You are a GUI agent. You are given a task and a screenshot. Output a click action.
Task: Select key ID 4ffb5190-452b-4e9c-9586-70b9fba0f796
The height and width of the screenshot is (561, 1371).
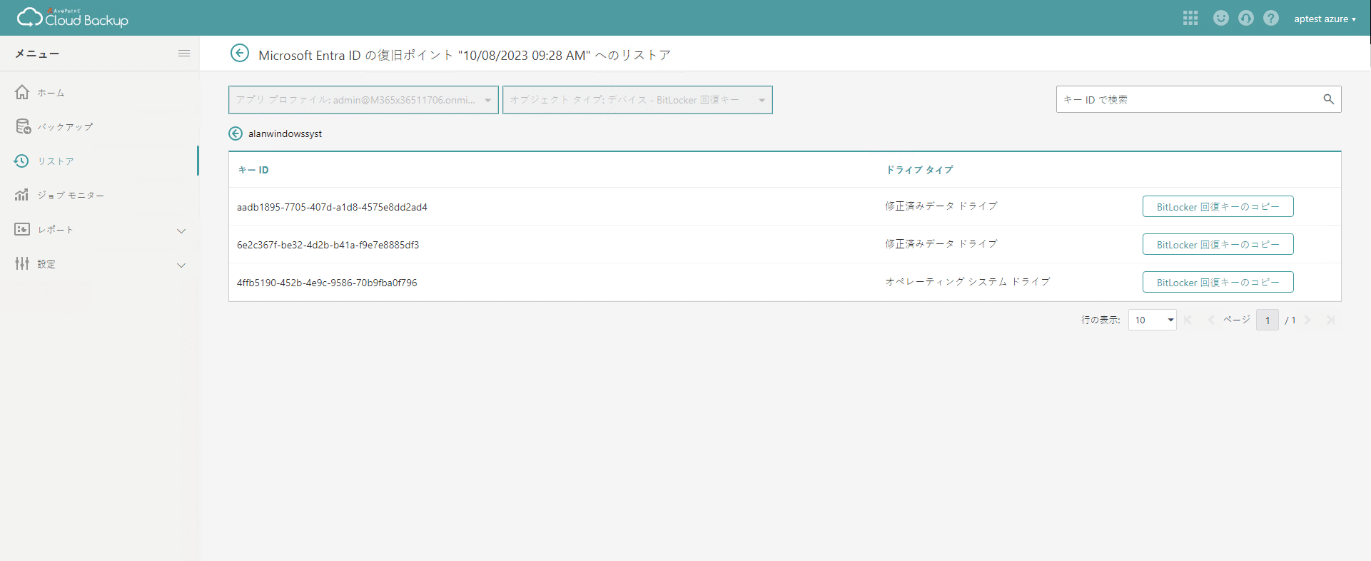point(327,283)
